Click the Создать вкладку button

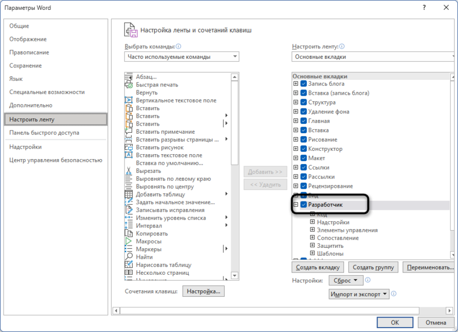tap(318, 266)
